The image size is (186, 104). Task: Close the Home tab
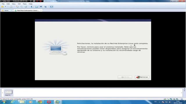(x=11, y=10)
